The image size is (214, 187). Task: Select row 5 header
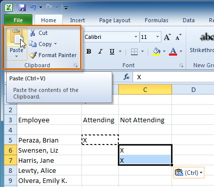(11, 140)
